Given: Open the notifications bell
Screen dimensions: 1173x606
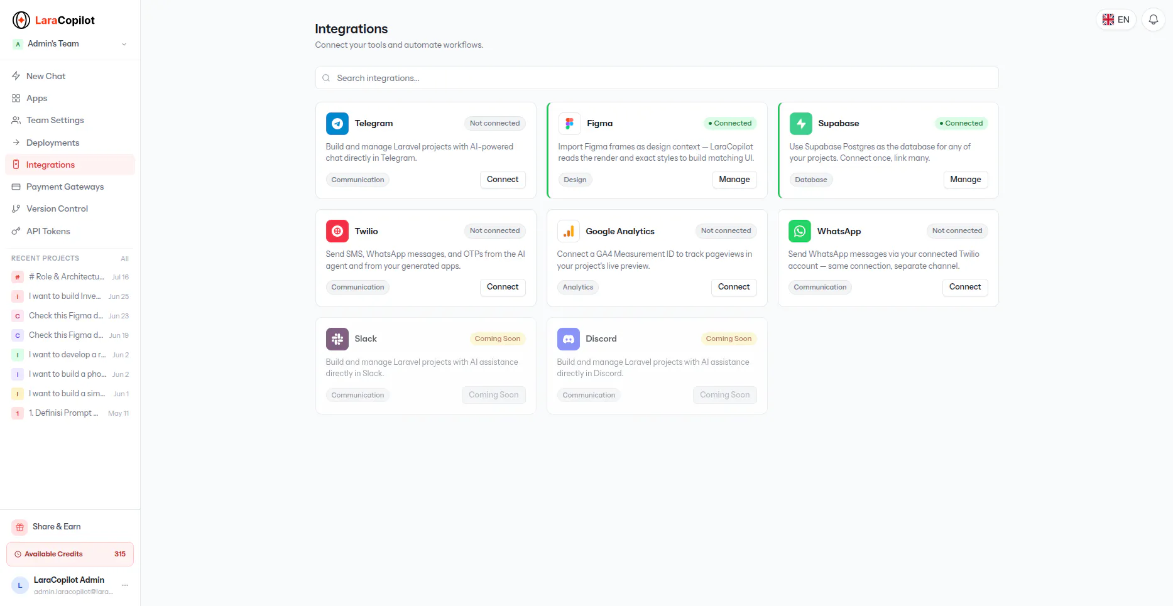Looking at the screenshot, I should 1154,19.
